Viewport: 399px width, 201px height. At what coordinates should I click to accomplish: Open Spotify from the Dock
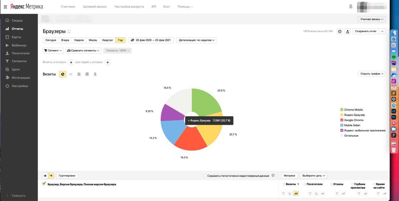coord(394,57)
